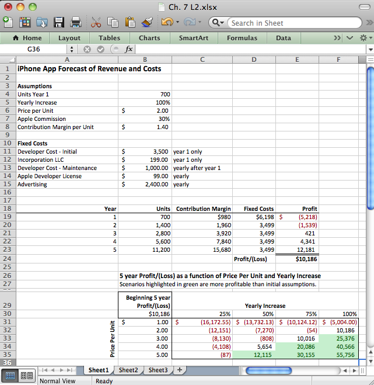Click the New Workbook icon

pyautogui.click(x=8, y=22)
